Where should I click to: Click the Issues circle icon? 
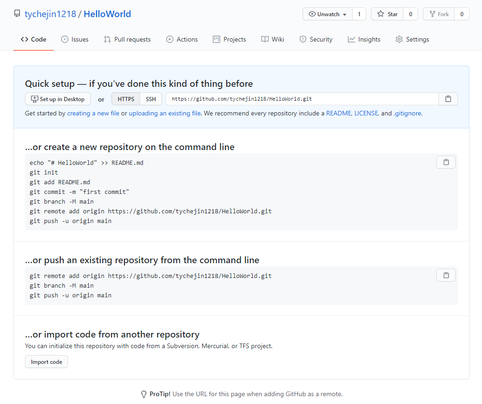[x=65, y=39]
